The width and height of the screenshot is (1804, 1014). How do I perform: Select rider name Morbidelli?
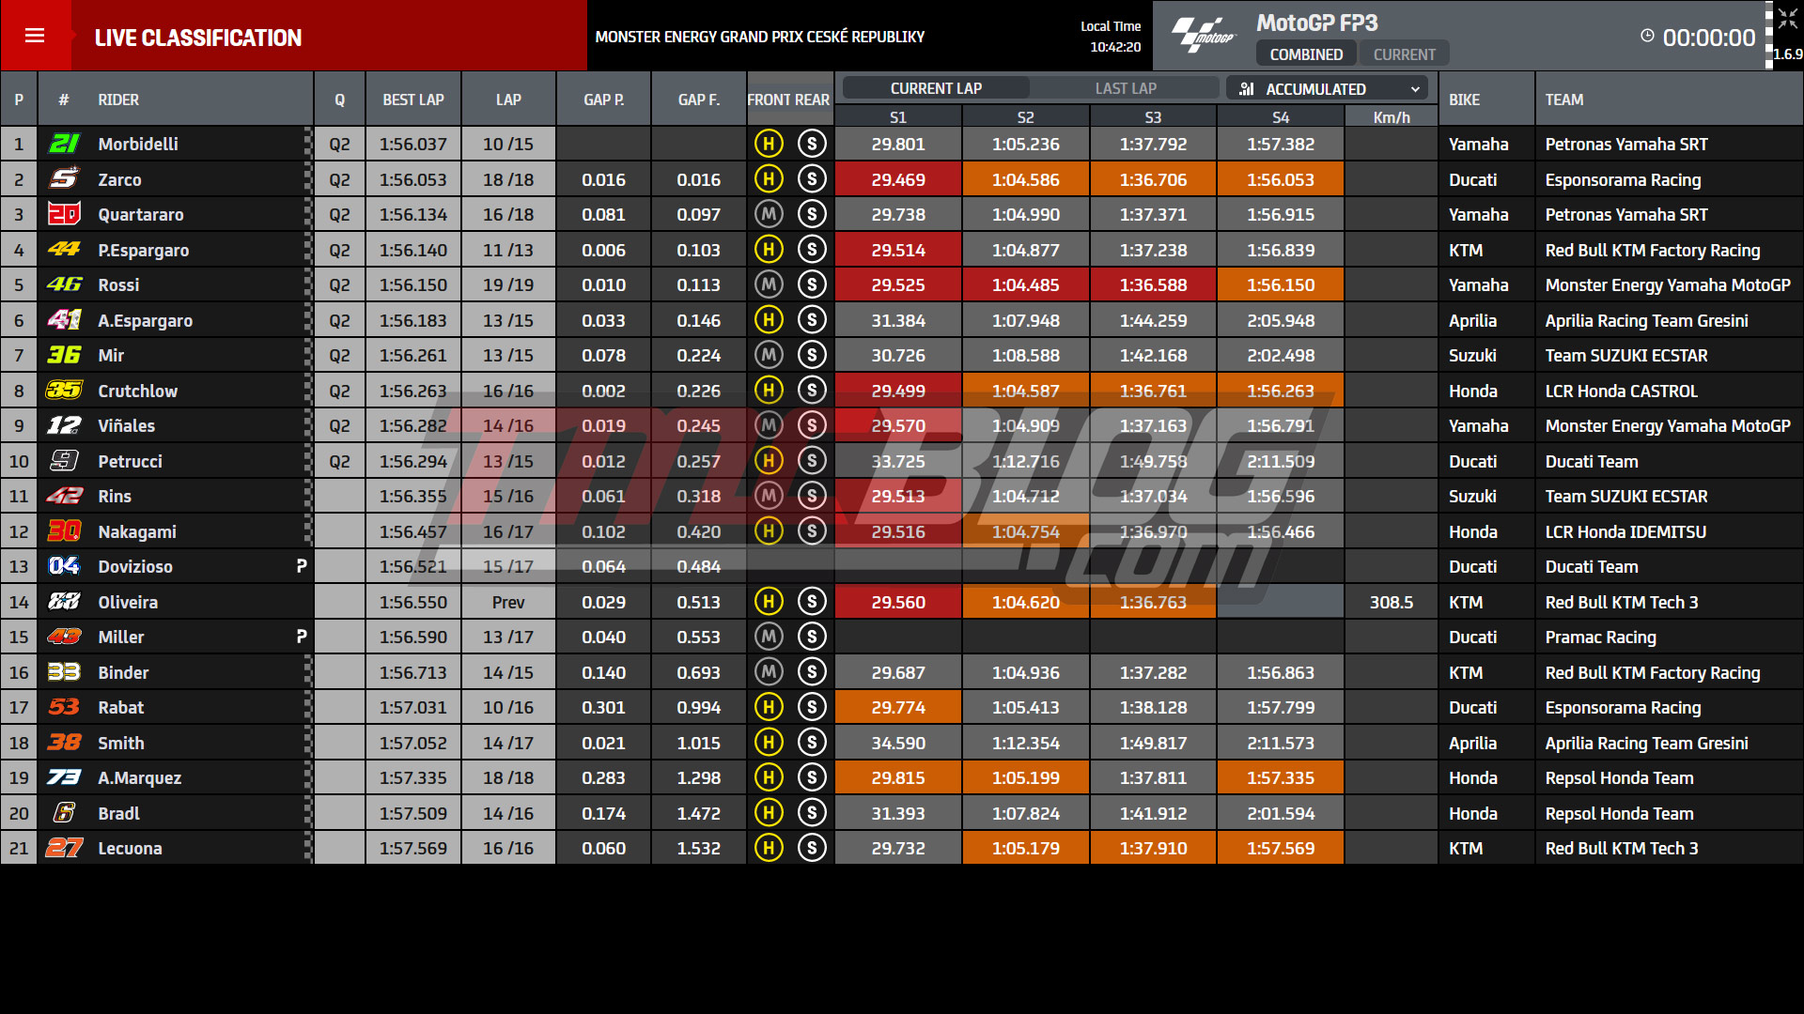tap(138, 144)
